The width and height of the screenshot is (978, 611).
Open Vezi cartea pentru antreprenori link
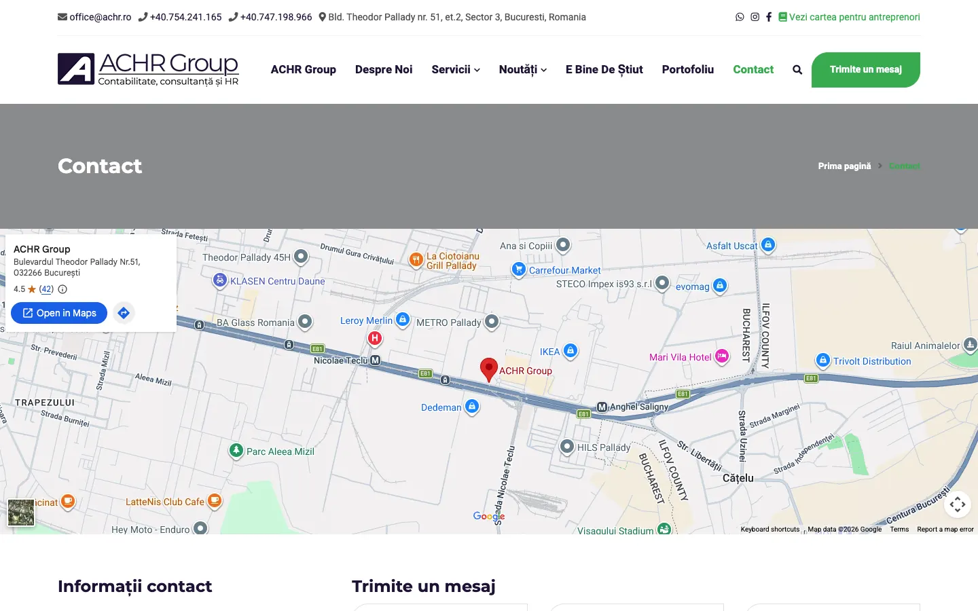pyautogui.click(x=849, y=17)
